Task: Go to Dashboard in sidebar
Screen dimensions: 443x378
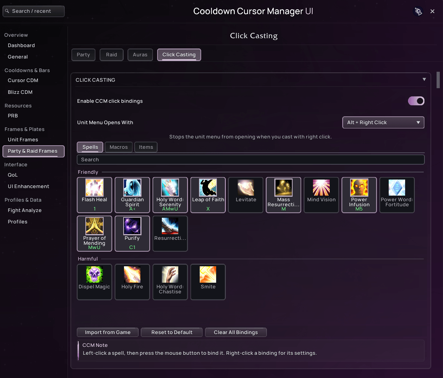Action: [21, 45]
